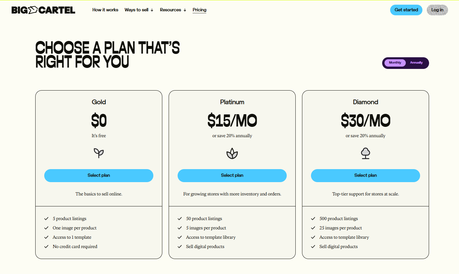This screenshot has width=459, height=274.
Task: Click the Get started button
Action: [406, 10]
